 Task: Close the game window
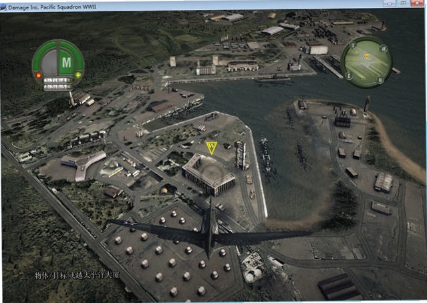(x=417, y=3)
